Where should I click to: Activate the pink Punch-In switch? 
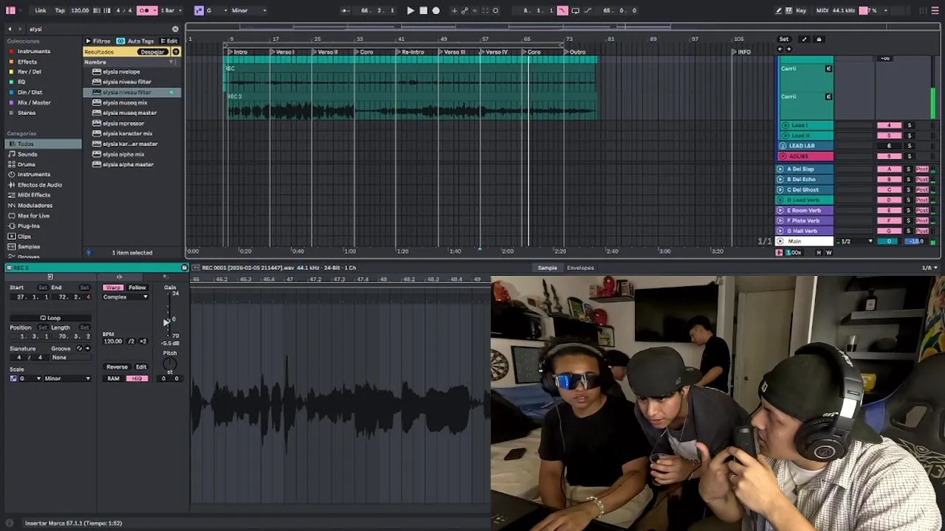point(563,10)
